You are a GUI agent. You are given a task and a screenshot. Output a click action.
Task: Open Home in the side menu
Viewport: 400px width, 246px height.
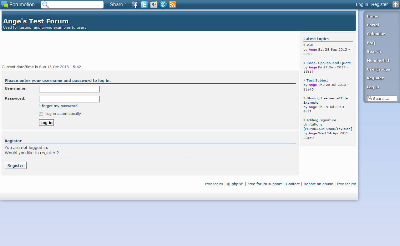pos(372,16)
